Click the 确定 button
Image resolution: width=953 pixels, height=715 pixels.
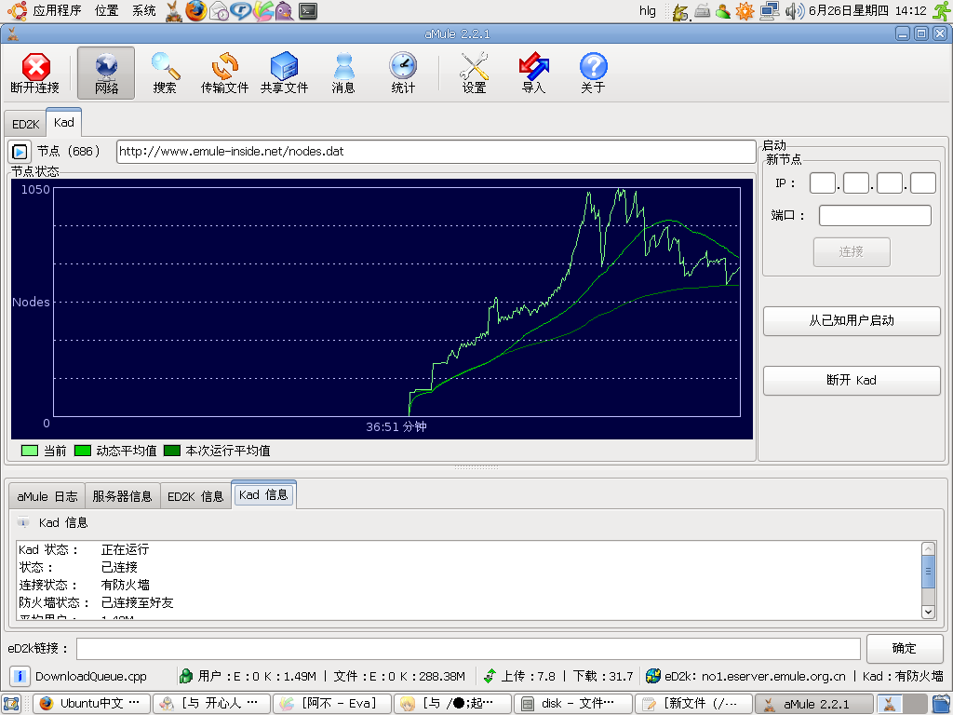[x=904, y=648]
